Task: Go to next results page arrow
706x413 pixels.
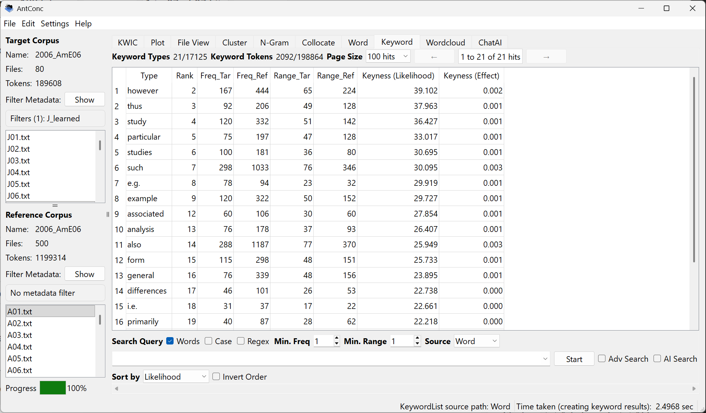Action: pyautogui.click(x=546, y=57)
